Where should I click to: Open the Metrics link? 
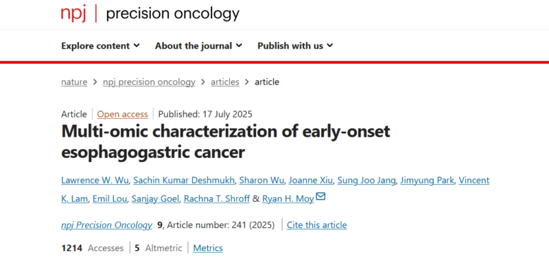coord(208,249)
